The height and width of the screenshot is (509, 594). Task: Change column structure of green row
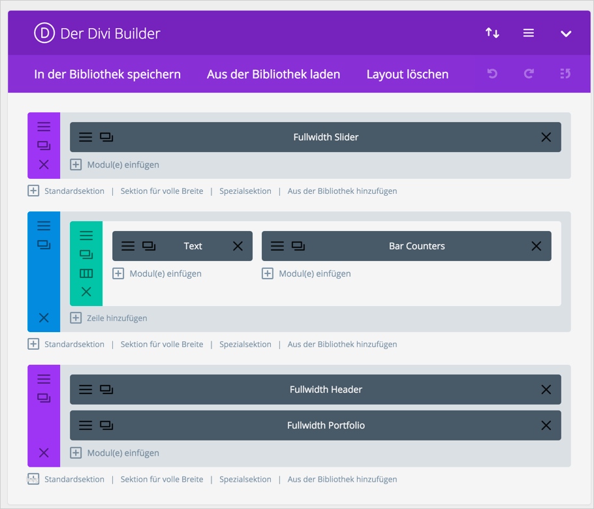(x=86, y=273)
